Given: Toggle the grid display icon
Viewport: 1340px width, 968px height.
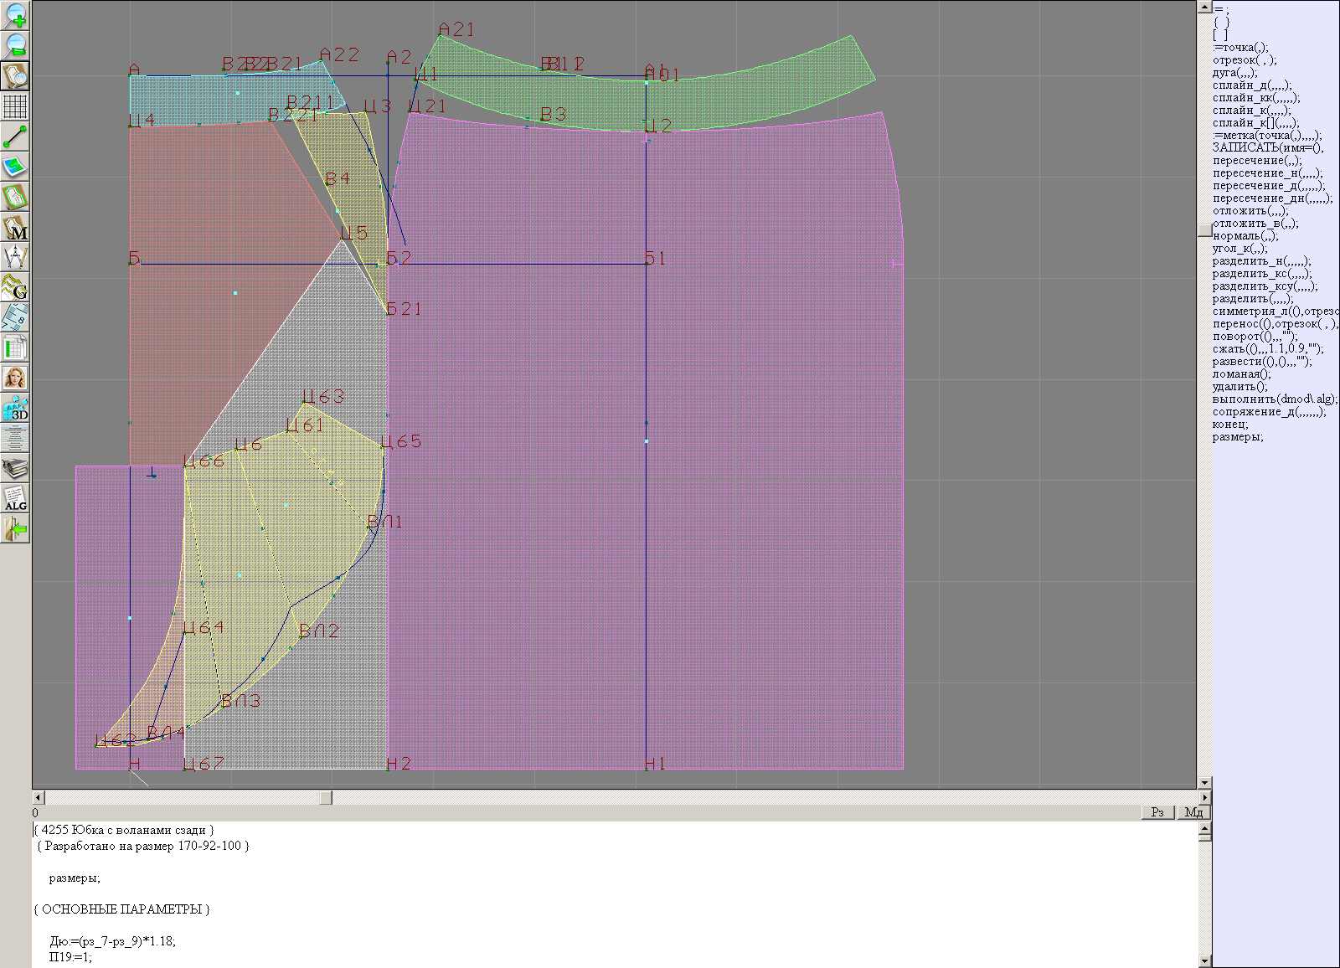Looking at the screenshot, I should point(15,106).
